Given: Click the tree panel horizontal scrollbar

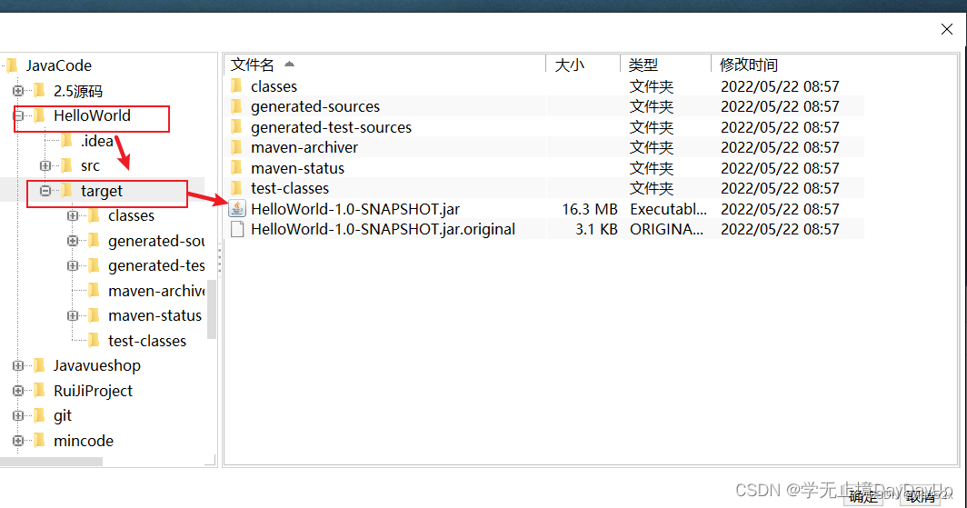Looking at the screenshot, I should [51, 461].
